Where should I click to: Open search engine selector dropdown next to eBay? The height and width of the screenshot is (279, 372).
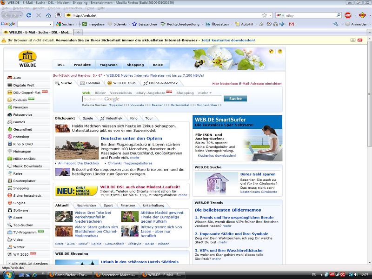tap(283, 15)
